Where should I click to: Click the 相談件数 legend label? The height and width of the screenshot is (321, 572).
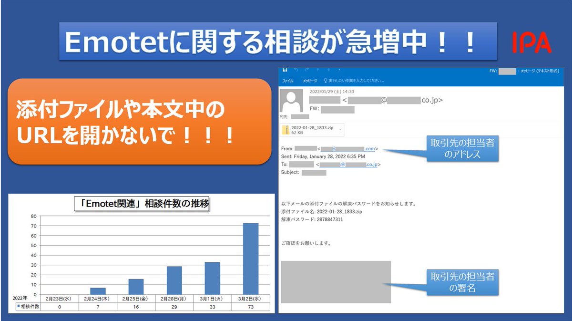coord(28,307)
